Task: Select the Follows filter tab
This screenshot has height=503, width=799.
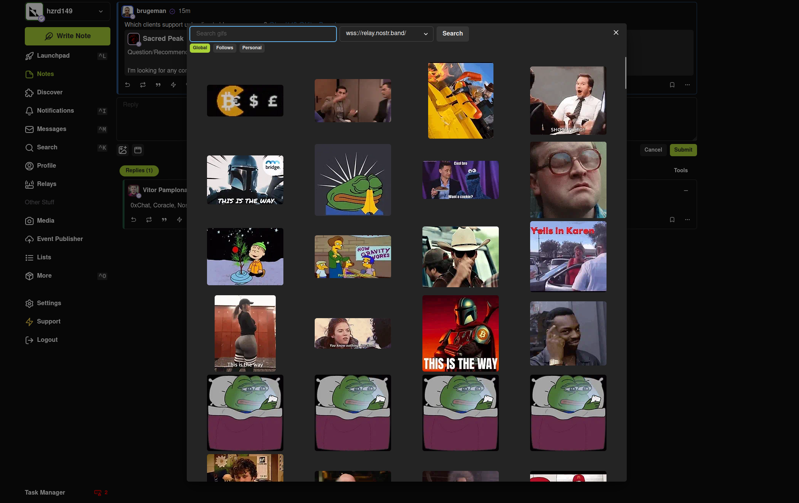Action: pyautogui.click(x=225, y=48)
